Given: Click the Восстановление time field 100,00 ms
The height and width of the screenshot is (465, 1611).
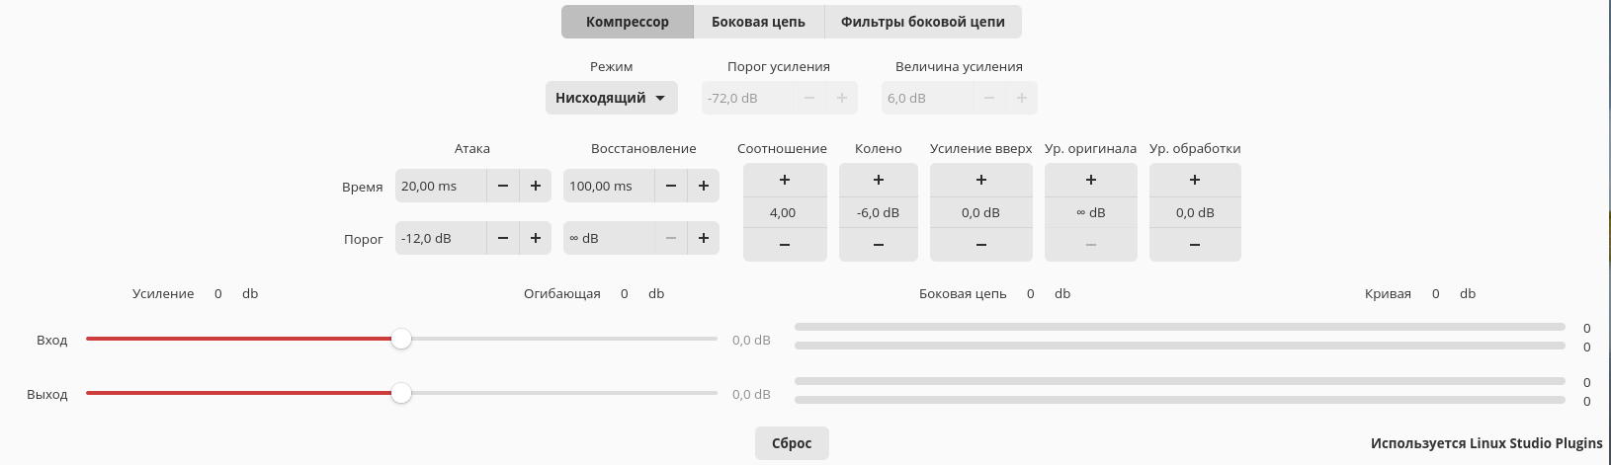Looking at the screenshot, I should [x=608, y=186].
